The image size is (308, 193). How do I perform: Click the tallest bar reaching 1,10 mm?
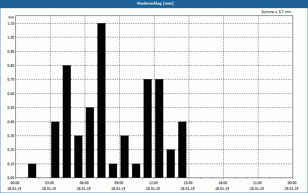(101, 100)
